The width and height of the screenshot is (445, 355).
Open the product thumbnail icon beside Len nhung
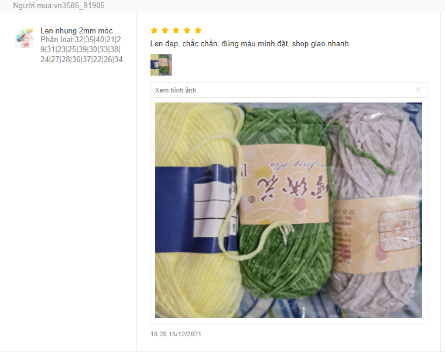24,37
